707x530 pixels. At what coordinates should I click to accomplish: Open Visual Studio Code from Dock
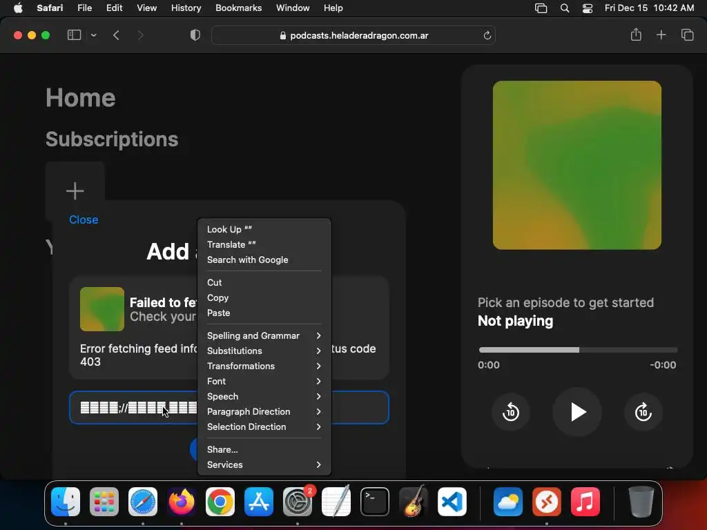452,502
